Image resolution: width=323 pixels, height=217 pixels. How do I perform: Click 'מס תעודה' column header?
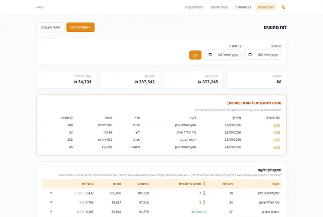(x=273, y=118)
